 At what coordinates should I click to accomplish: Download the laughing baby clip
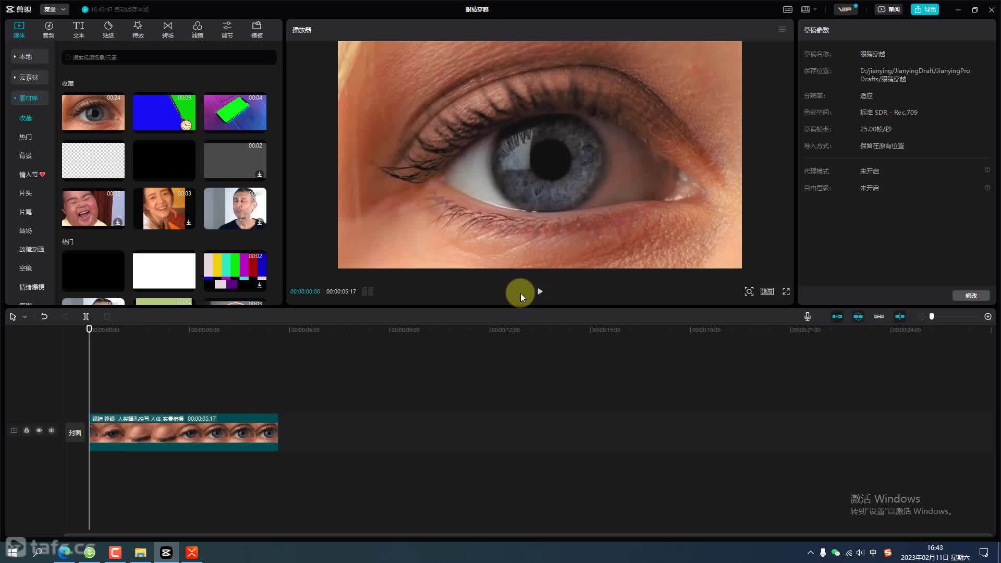coord(118,222)
